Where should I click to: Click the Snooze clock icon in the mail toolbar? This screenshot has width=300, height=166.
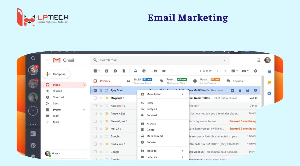[x=144, y=71]
